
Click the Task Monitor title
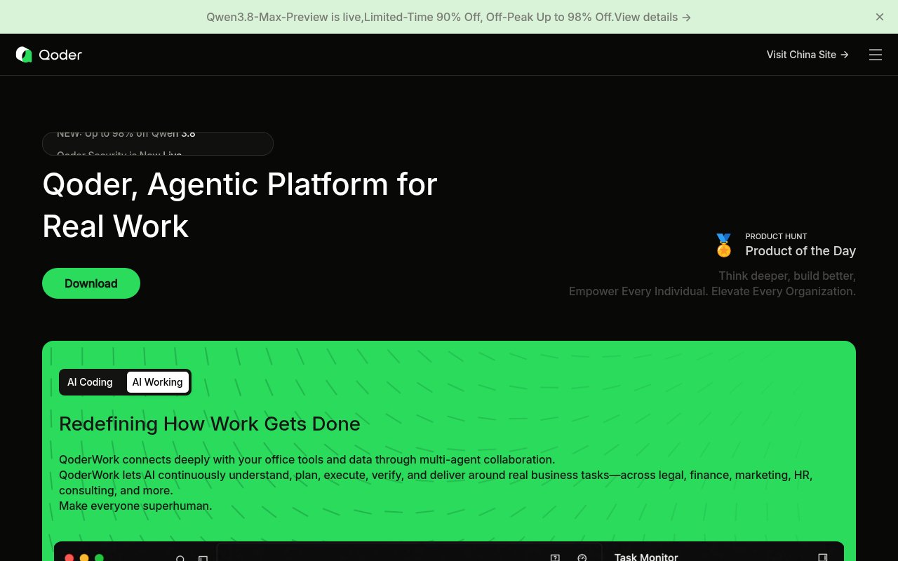(646, 557)
